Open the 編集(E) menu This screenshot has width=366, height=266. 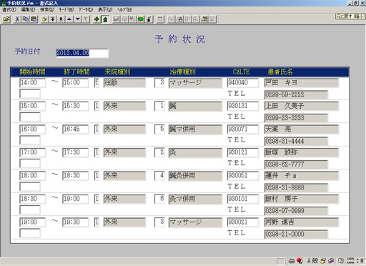tap(28, 10)
